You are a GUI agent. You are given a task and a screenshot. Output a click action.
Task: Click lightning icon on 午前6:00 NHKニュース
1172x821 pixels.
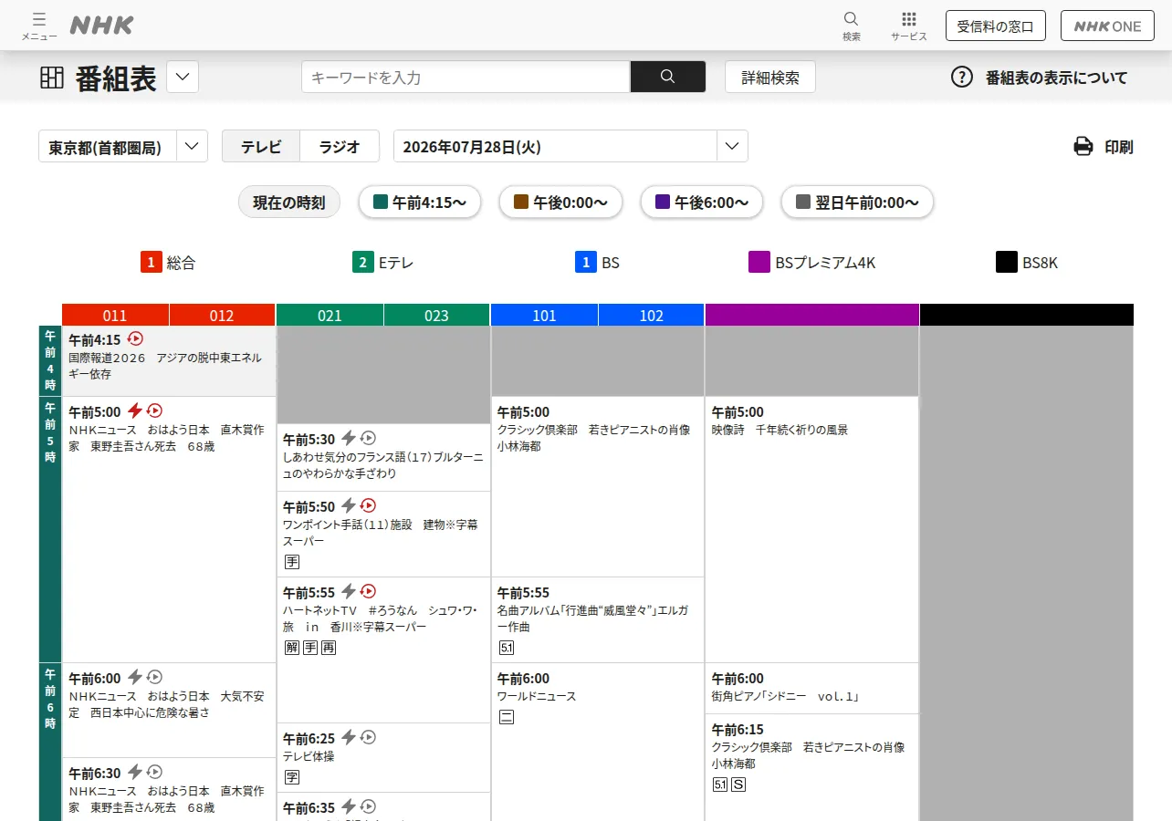135,677
